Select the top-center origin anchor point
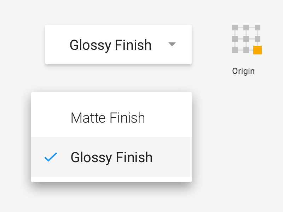The width and height of the screenshot is (283, 212). pyautogui.click(x=246, y=27)
